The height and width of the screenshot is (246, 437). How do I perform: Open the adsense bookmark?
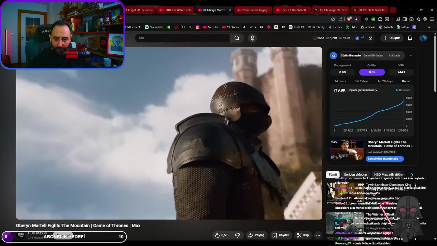(x=367, y=27)
